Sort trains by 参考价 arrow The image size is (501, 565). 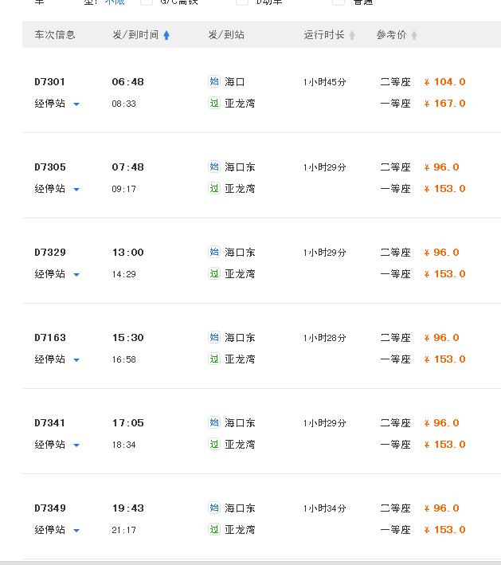point(414,35)
